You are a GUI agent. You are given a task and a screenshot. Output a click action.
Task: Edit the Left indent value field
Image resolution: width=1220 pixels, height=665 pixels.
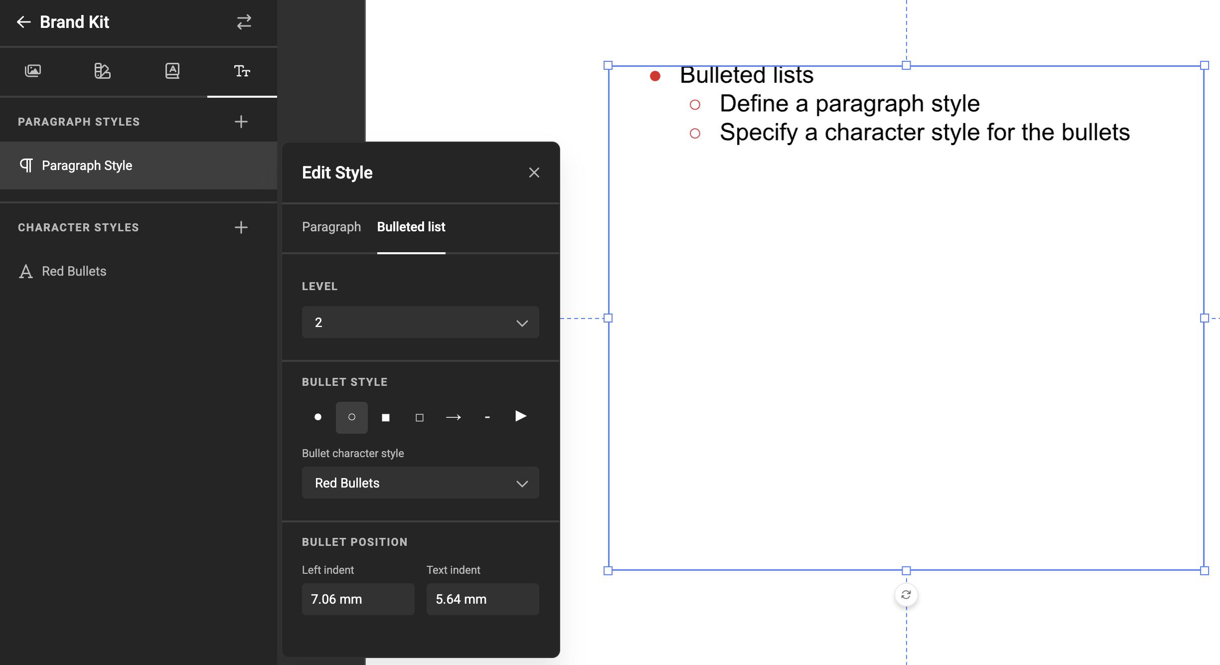(x=358, y=599)
